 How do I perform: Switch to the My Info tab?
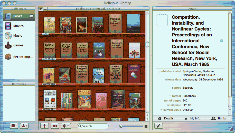click(x=192, y=118)
